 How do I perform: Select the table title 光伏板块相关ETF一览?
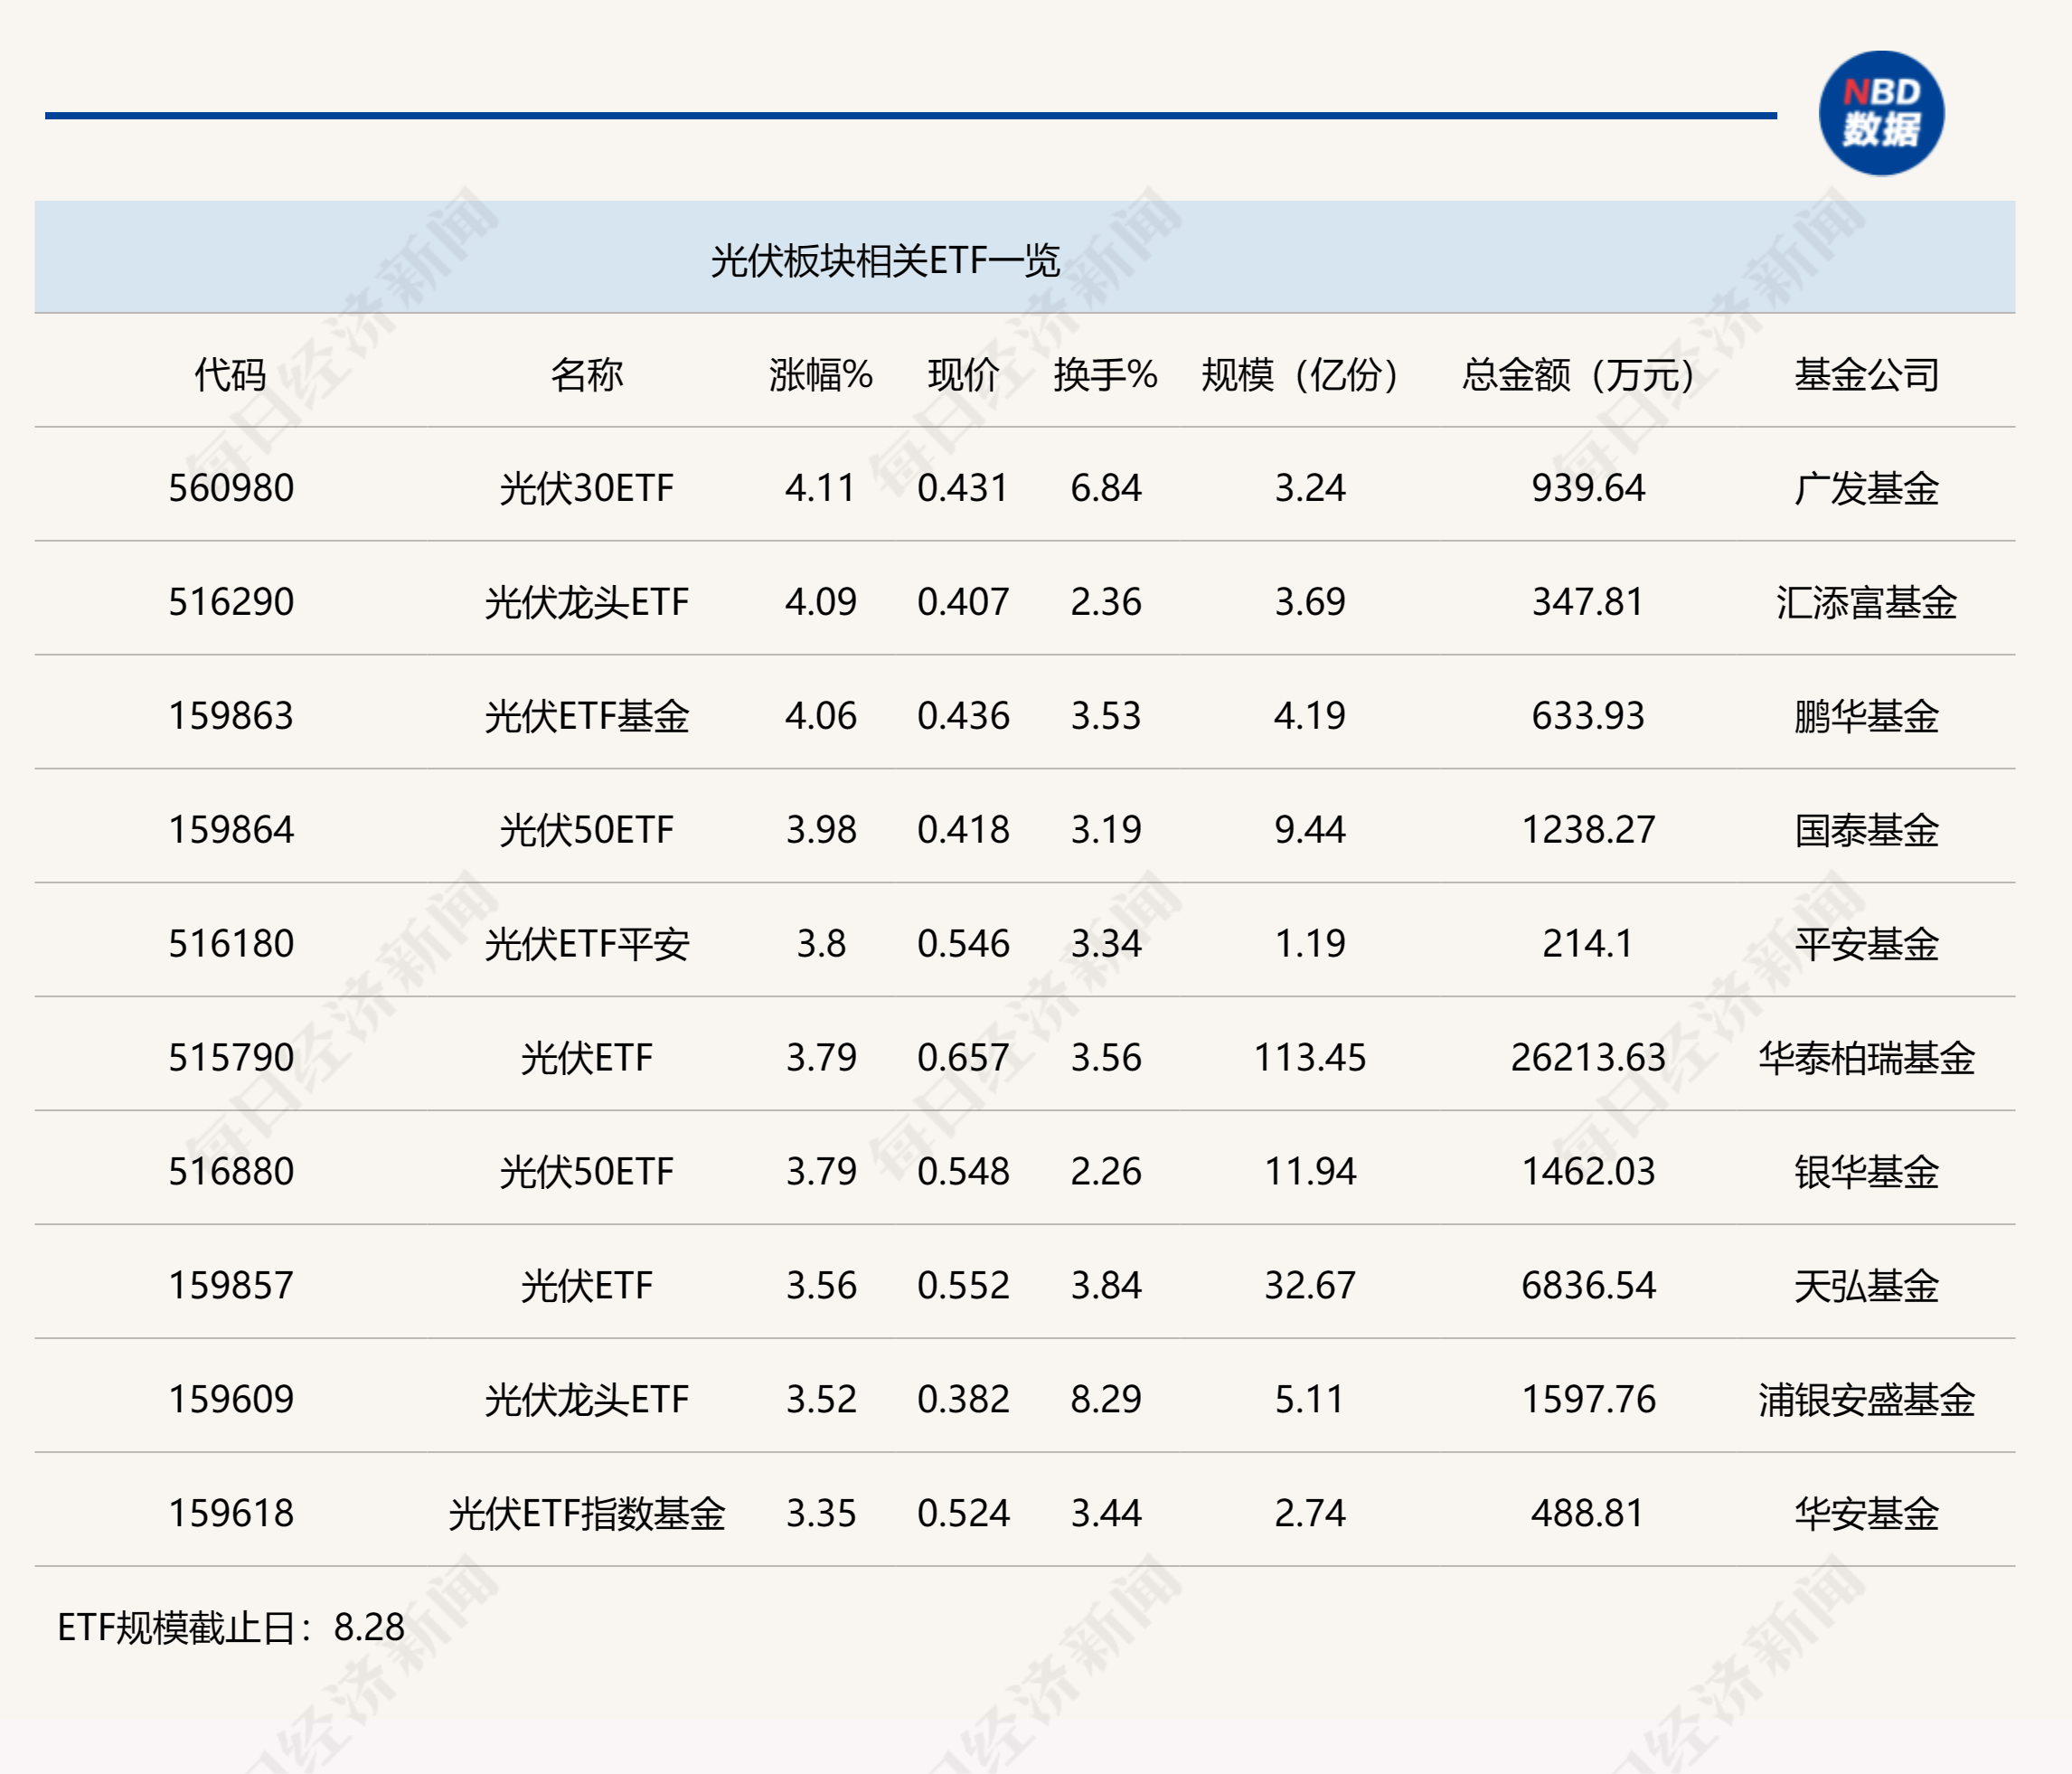(x=885, y=261)
